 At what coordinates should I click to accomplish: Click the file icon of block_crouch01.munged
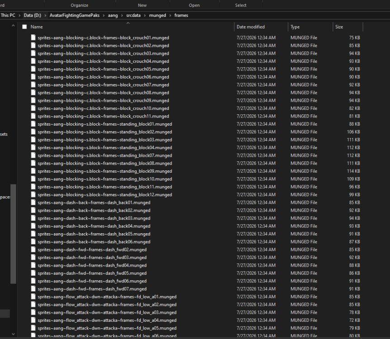33,38
